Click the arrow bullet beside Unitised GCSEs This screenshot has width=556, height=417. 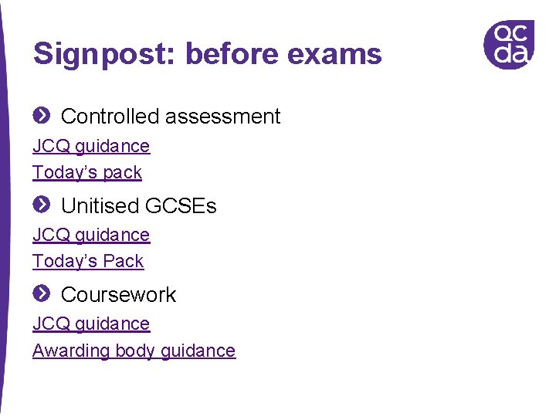42,205
